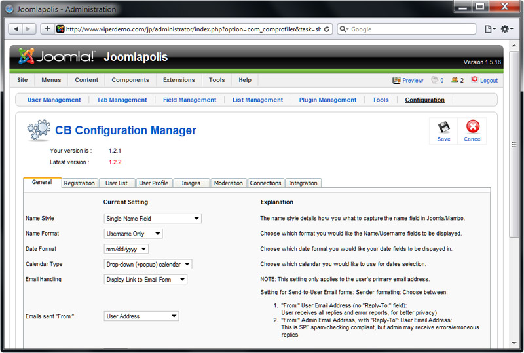Open the Configuration link
The width and height of the screenshot is (524, 353).
(x=424, y=100)
